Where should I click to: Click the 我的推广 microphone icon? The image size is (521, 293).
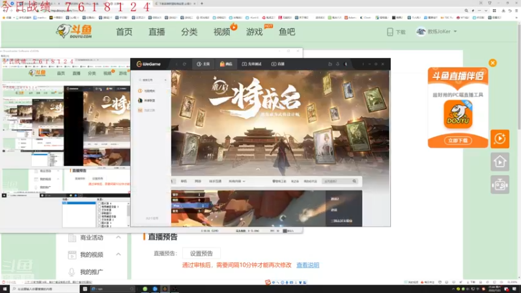tap(72, 272)
